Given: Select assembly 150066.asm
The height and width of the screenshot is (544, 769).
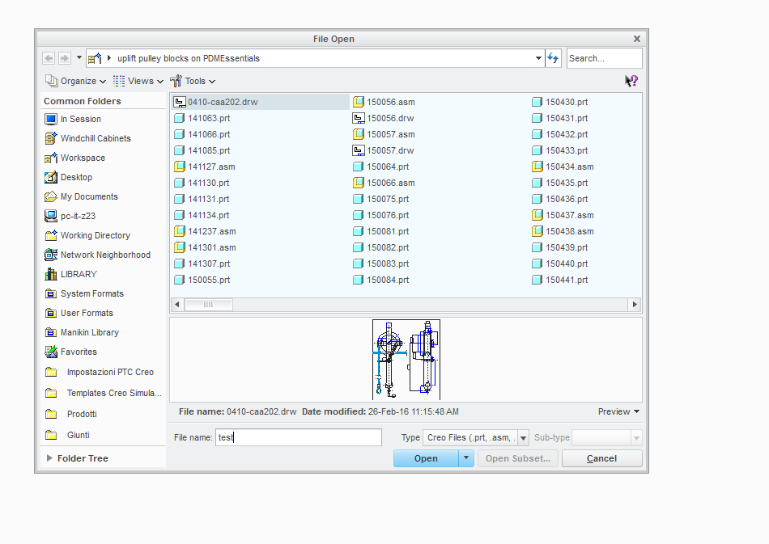Looking at the screenshot, I should tap(384, 183).
